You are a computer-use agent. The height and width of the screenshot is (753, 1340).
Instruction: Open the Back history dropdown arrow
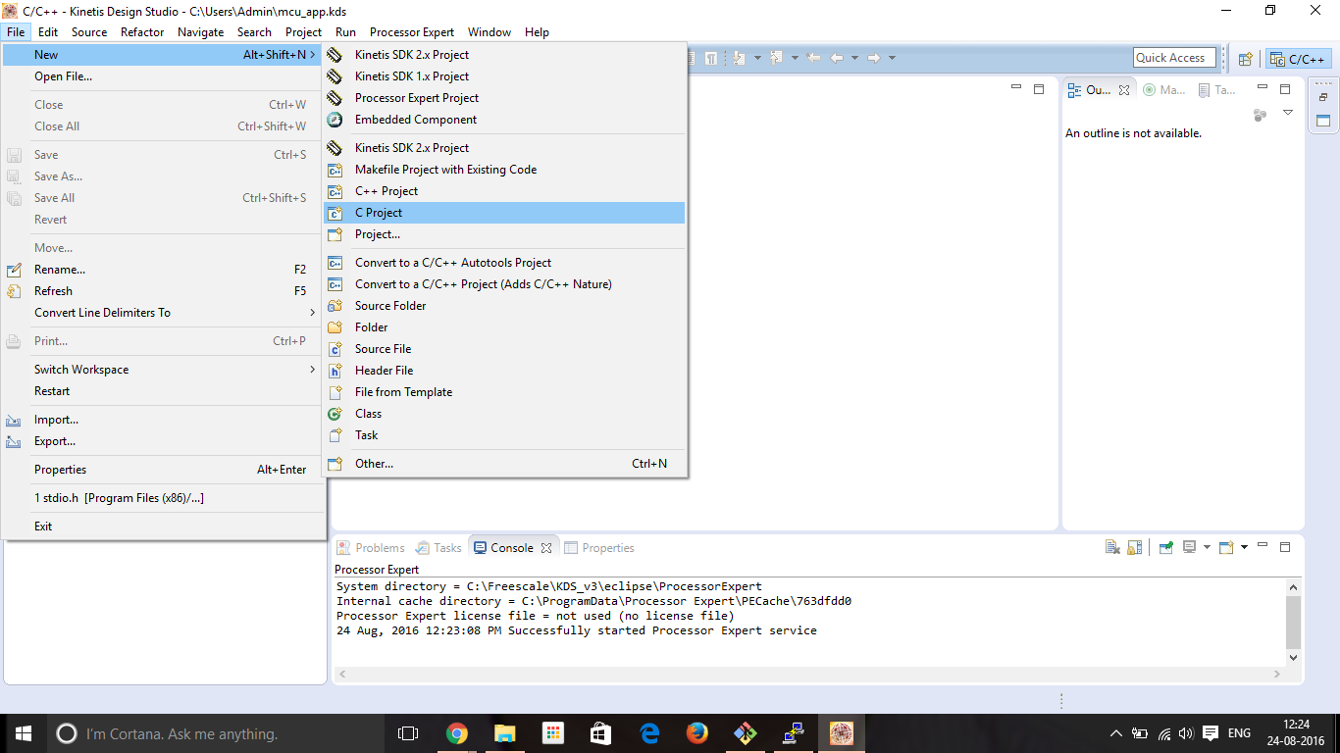[854, 58]
